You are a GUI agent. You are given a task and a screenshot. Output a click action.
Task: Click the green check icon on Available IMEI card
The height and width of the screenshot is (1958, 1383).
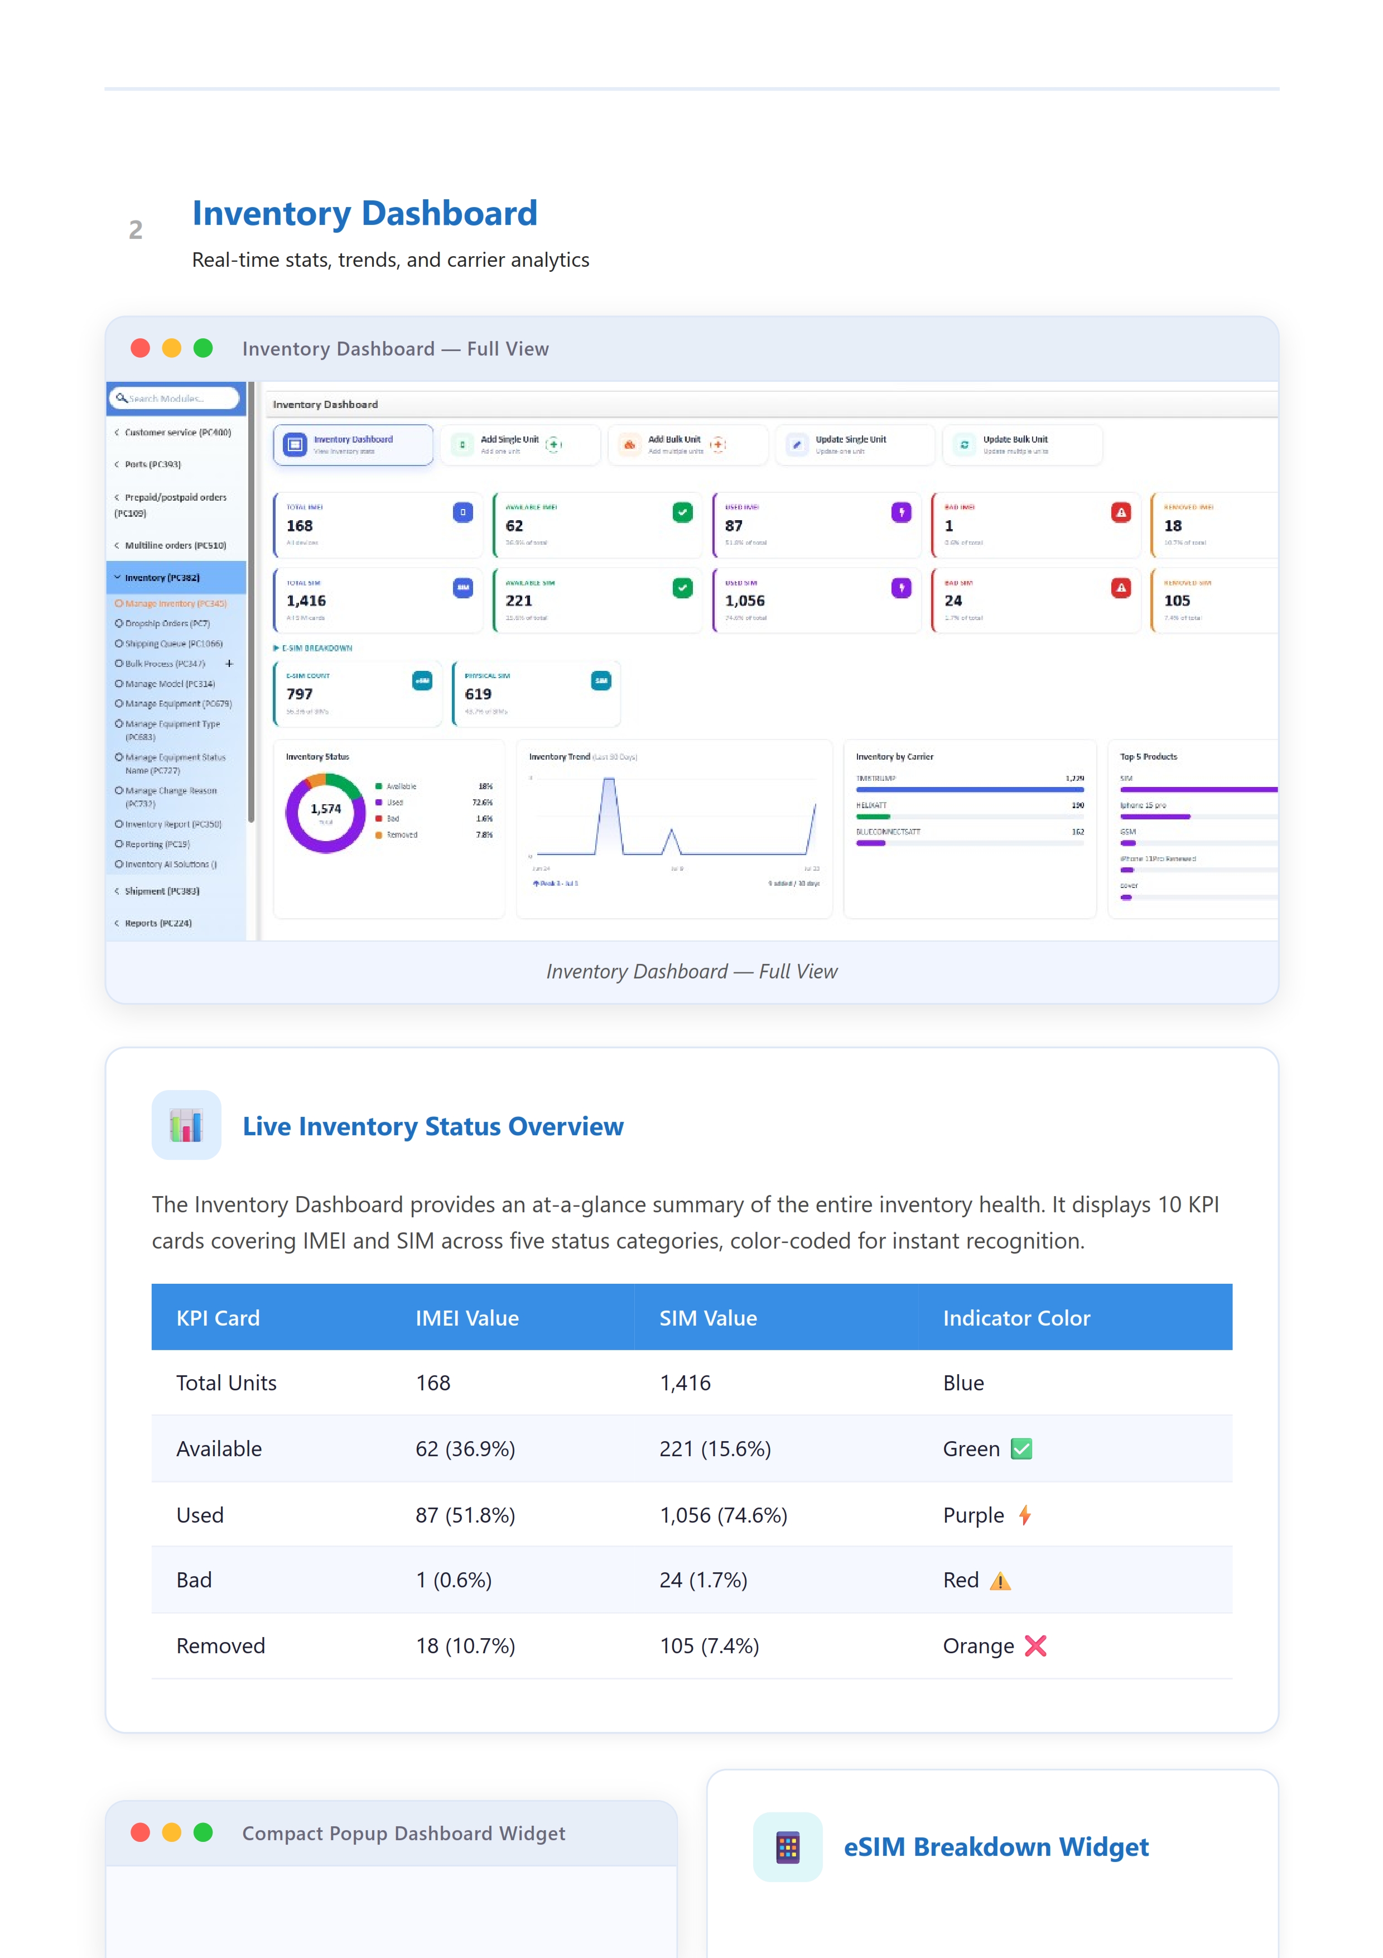pos(682,512)
